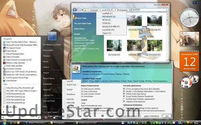Open Control Panel from Start menu
The image size is (201, 125).
pos(49,101)
